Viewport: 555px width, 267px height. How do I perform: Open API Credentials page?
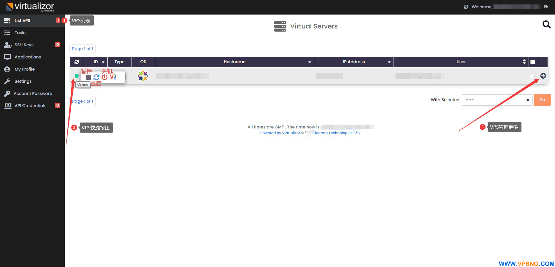coord(32,106)
